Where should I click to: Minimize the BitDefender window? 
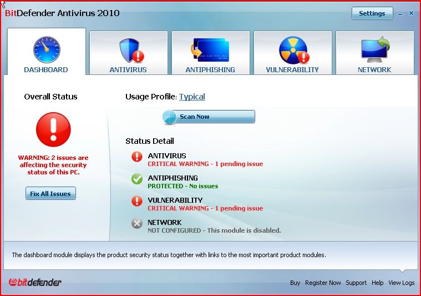[400, 14]
